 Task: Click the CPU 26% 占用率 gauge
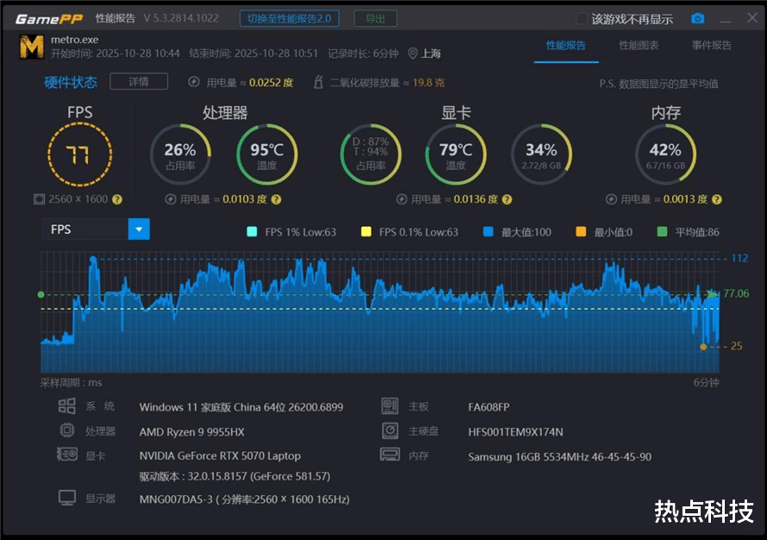coord(180,154)
